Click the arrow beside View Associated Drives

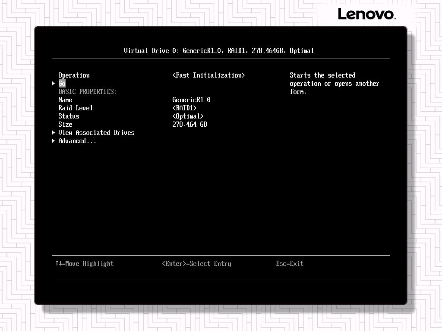pyautogui.click(x=54, y=133)
